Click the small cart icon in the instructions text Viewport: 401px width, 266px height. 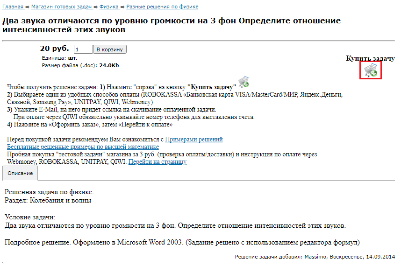pyautogui.click(x=243, y=82)
